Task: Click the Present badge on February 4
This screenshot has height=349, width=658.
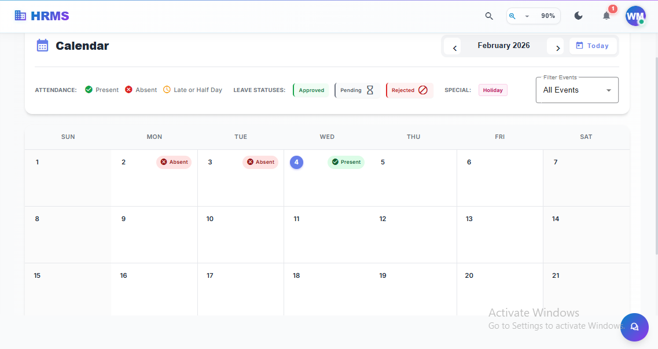Action: coord(346,162)
